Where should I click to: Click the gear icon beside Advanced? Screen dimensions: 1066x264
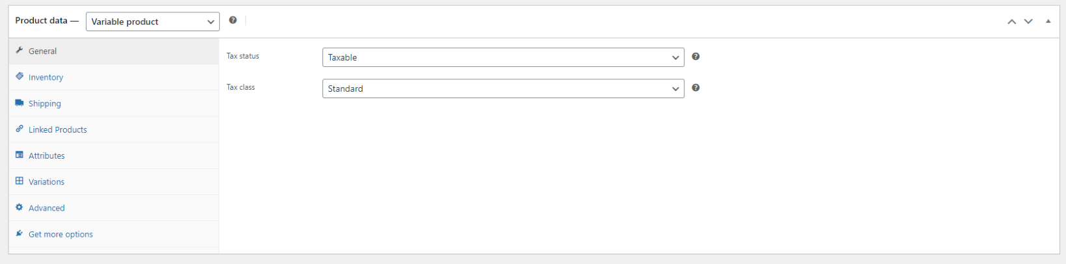(19, 207)
